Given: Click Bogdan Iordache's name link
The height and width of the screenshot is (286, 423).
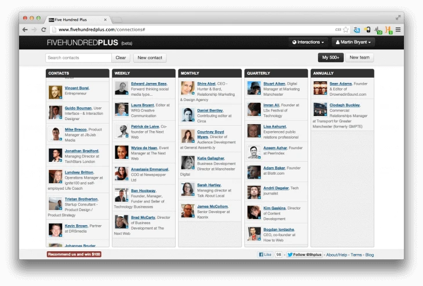Looking at the screenshot, I should pos(279,229).
